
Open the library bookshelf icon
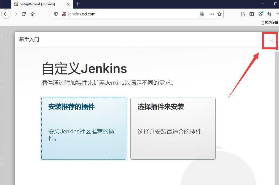click(243, 14)
